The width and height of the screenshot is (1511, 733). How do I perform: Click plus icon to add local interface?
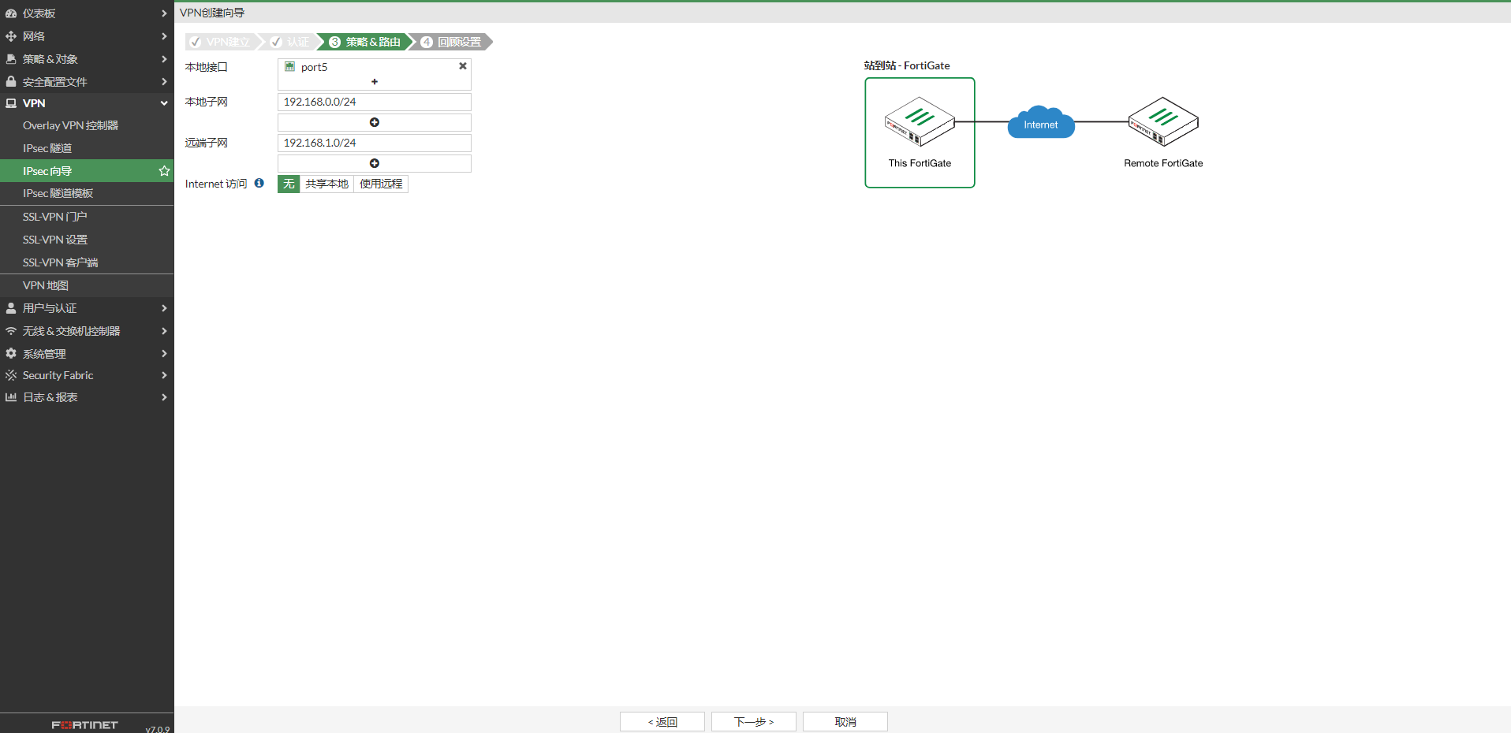[375, 82]
